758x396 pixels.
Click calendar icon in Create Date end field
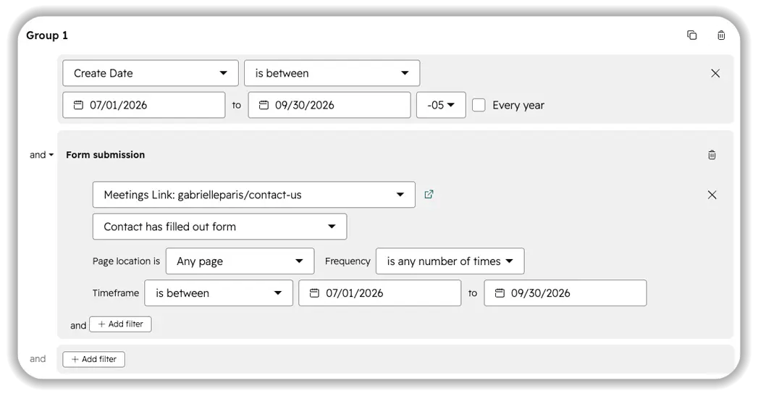tap(264, 105)
